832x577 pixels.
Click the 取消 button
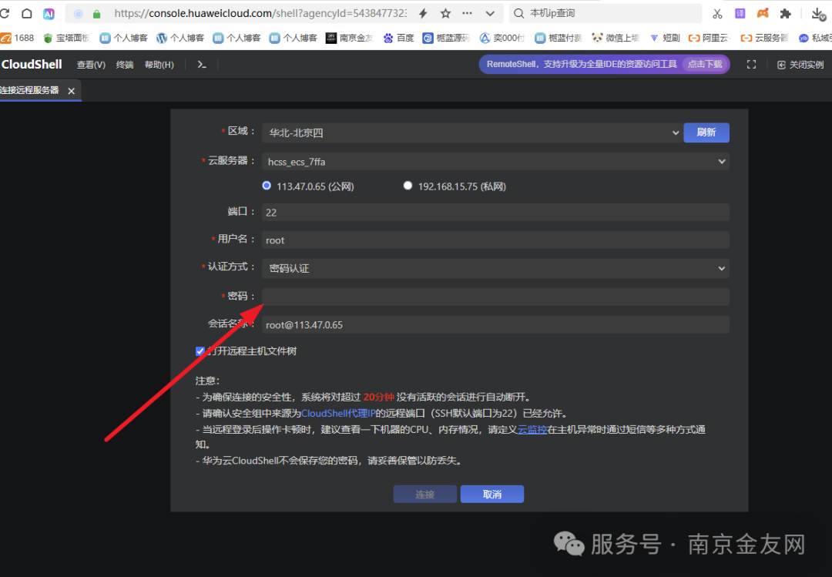(x=491, y=494)
